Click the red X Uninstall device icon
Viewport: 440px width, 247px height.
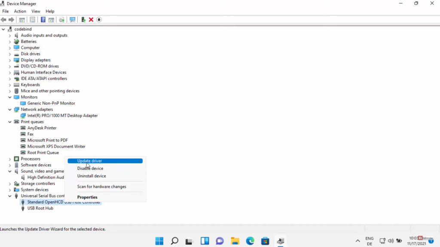click(91, 20)
